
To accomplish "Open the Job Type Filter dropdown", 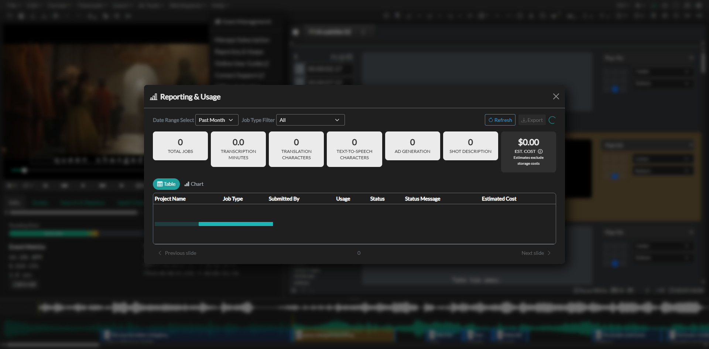I will point(310,120).
